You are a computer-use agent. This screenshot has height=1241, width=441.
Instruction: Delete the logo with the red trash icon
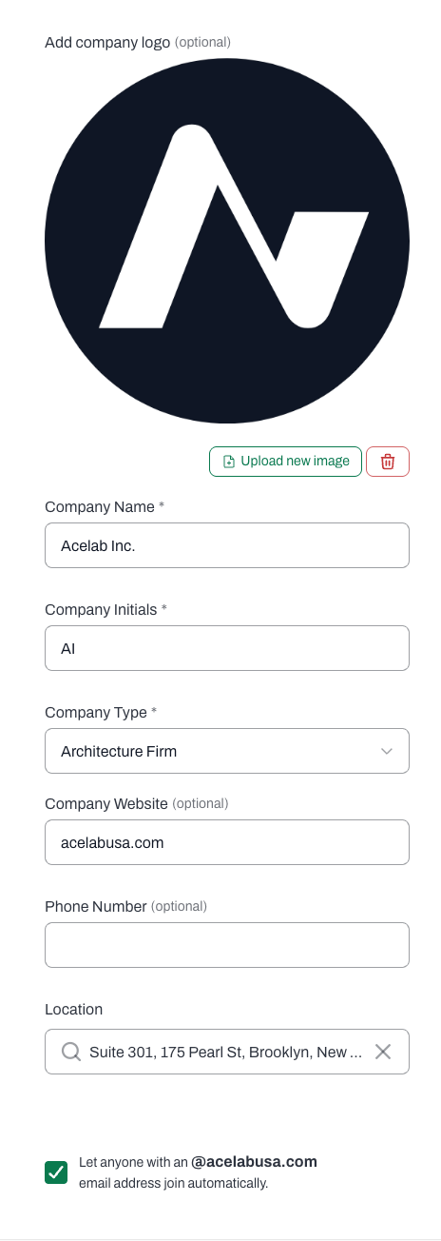tap(388, 462)
